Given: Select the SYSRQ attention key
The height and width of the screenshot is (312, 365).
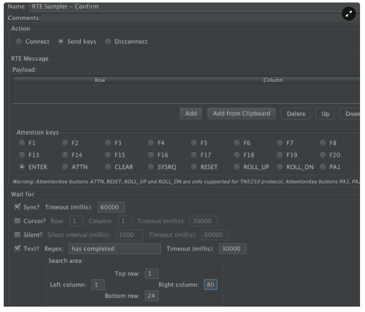Looking at the screenshot, I should [151, 167].
